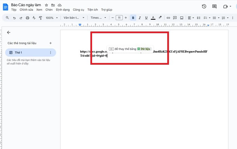Click the font size field showing 11
237x149 pixels.
click(x=119, y=18)
